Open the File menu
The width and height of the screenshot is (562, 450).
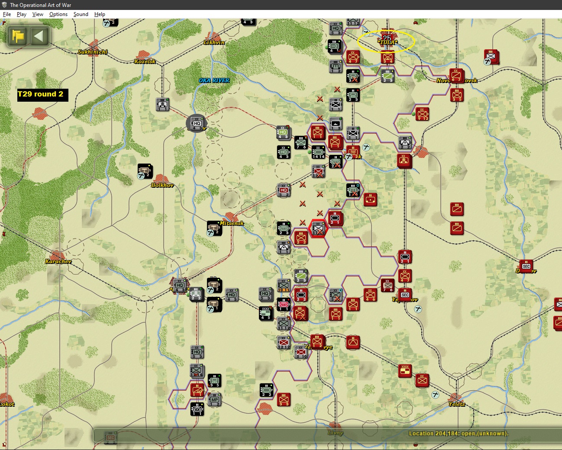7,14
